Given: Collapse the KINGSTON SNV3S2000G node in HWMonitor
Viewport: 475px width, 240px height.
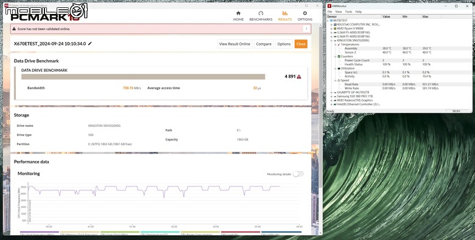Looking at the screenshot, I should tap(331, 40).
